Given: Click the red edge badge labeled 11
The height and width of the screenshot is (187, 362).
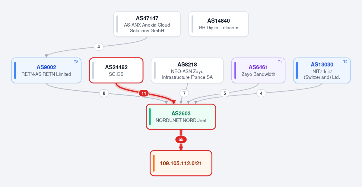Looking at the screenshot, I should tap(144, 93).
